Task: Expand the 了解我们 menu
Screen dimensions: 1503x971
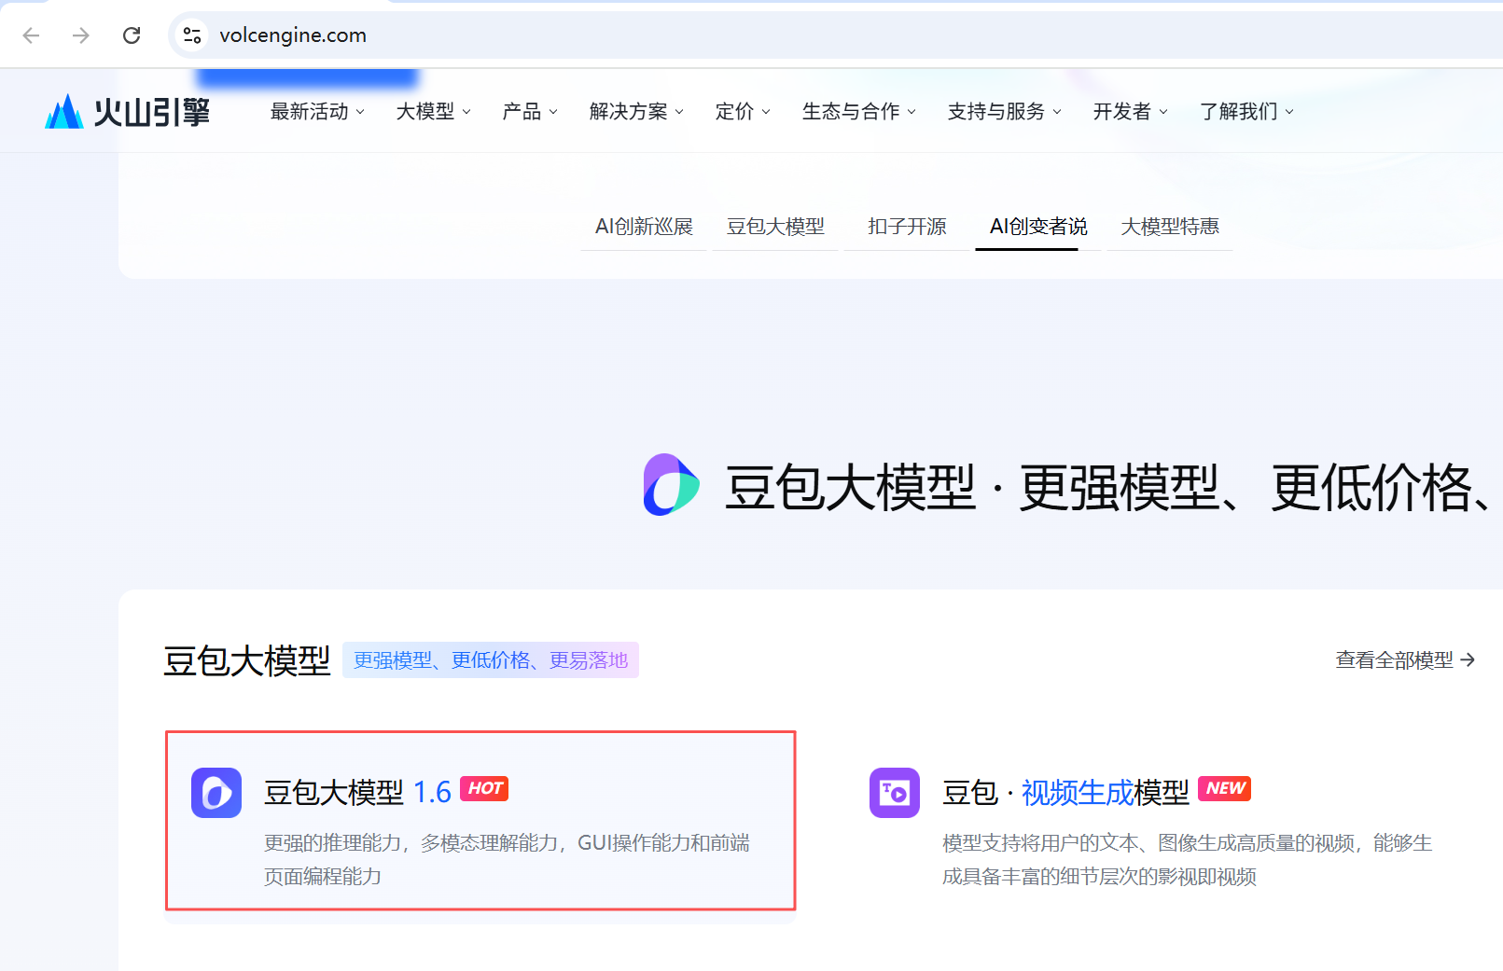Action: [x=1247, y=112]
